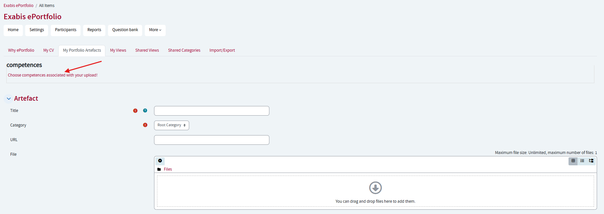This screenshot has width=604, height=214.
Task: Switch to Shared Categories tab
Action: (x=184, y=50)
